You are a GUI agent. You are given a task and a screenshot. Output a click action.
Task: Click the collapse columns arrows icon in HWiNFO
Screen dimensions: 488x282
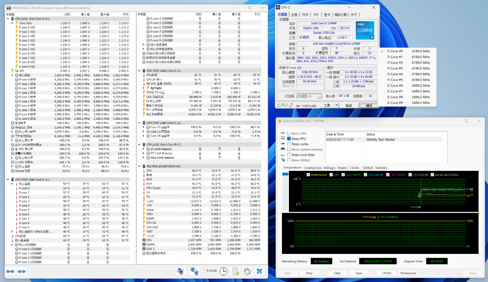click(21, 271)
